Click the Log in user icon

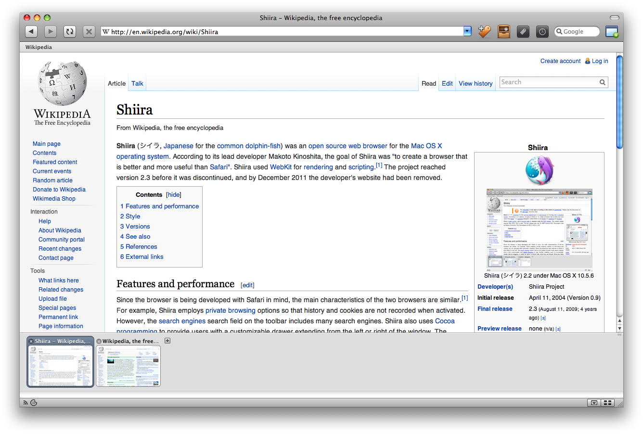pyautogui.click(x=587, y=61)
